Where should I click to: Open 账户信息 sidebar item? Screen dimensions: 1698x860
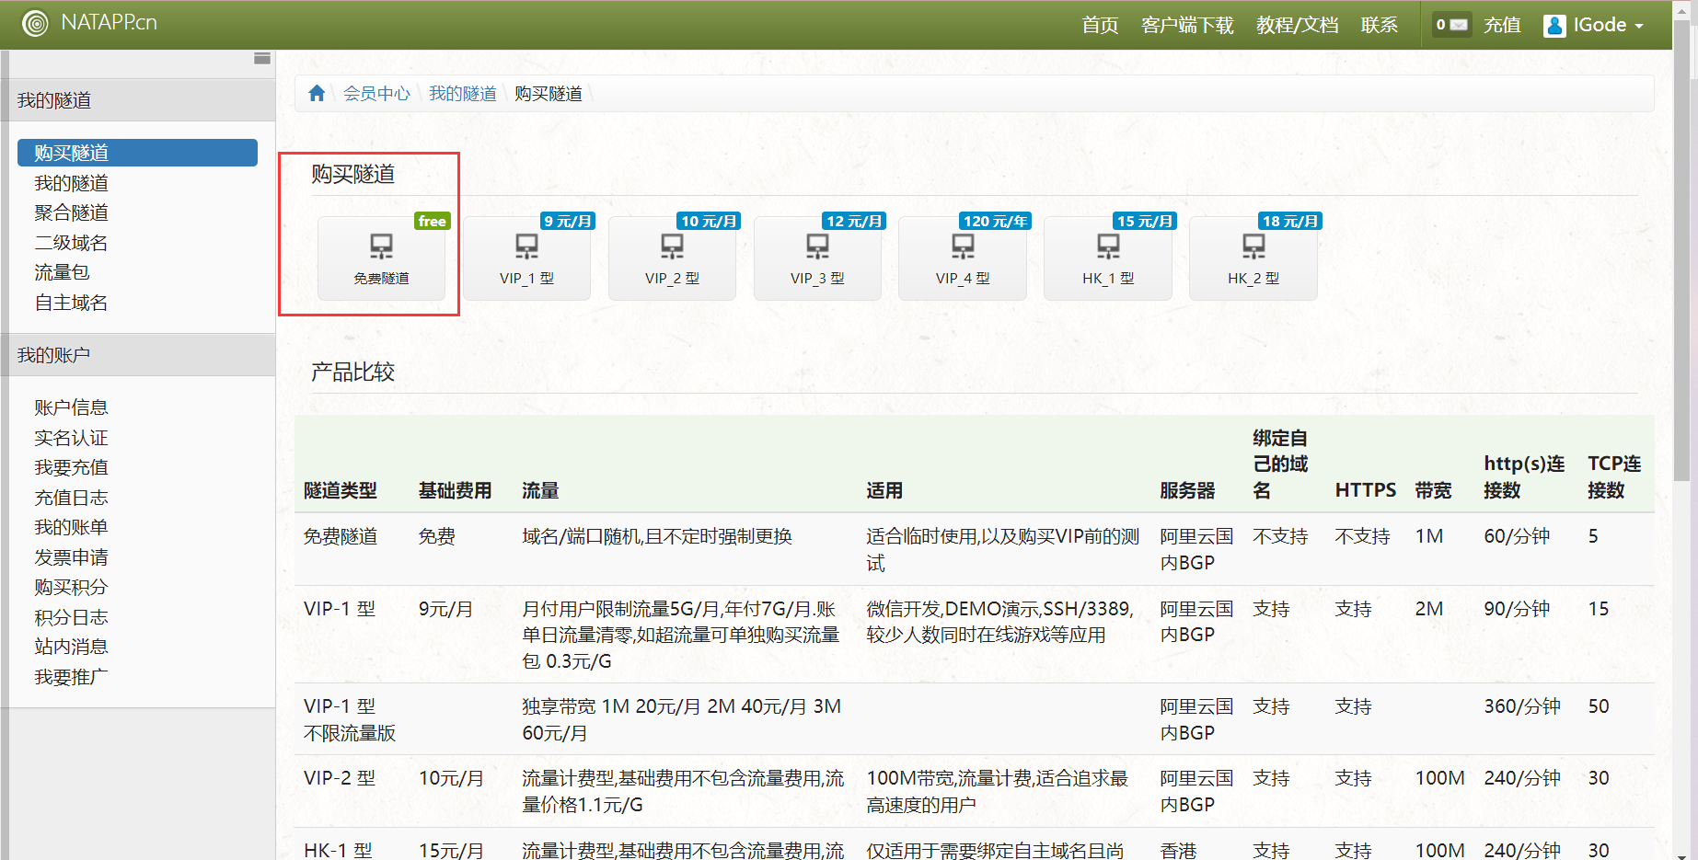72,407
